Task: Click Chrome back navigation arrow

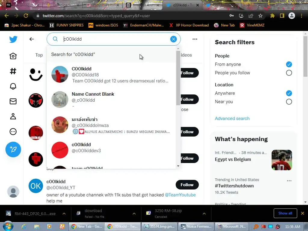Action: point(7,16)
